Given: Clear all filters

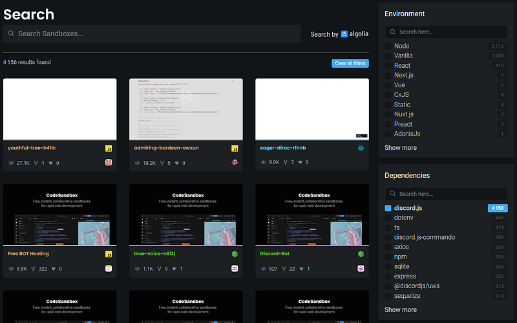Looking at the screenshot, I should click(x=350, y=63).
